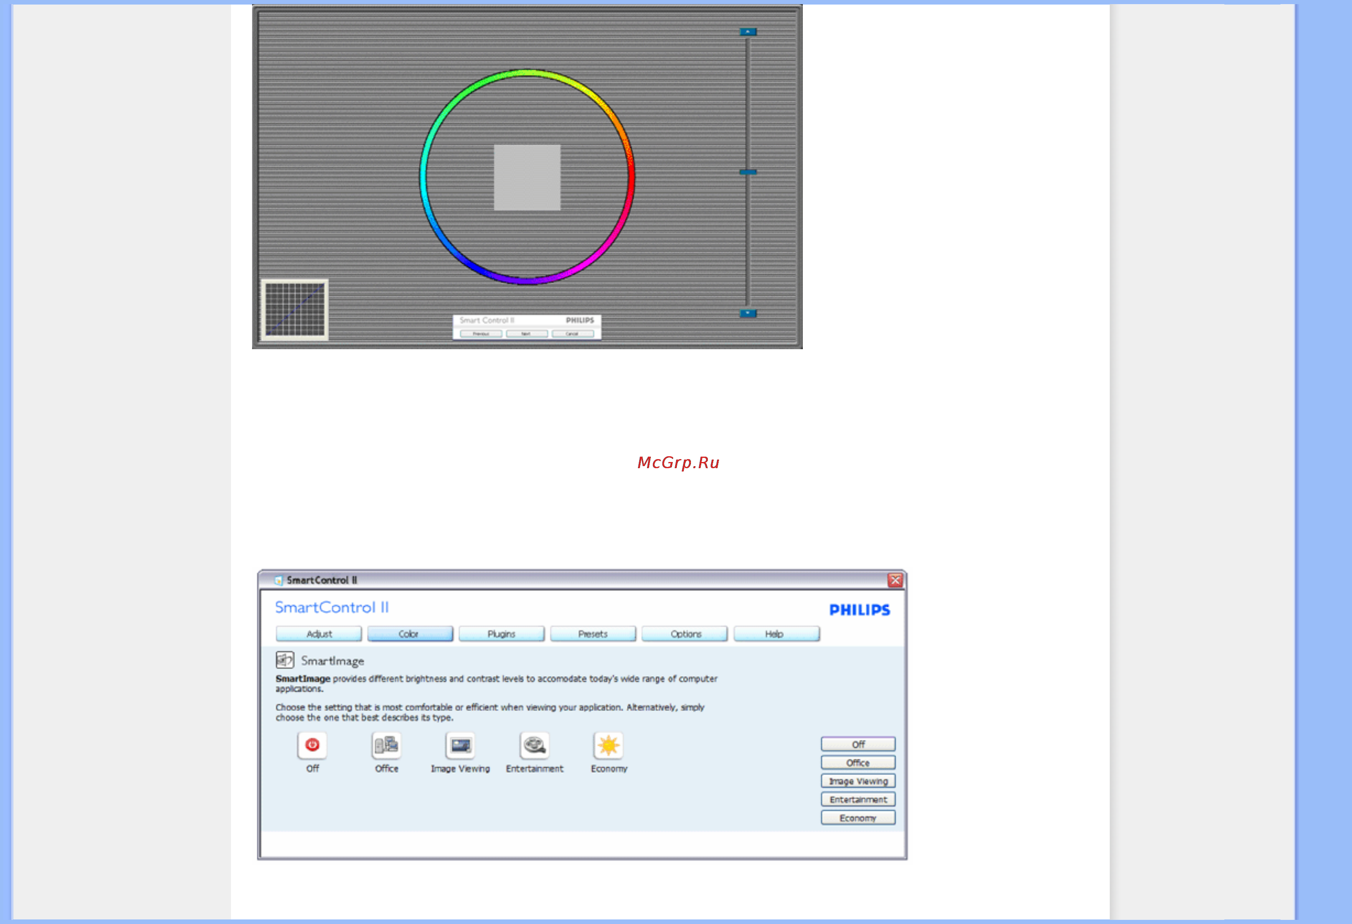Open the Plugins tab
Viewport: 1352px width, 924px height.
pyautogui.click(x=502, y=633)
